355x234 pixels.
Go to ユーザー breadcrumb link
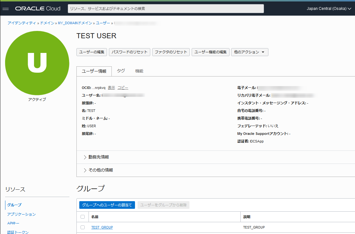tap(103, 23)
